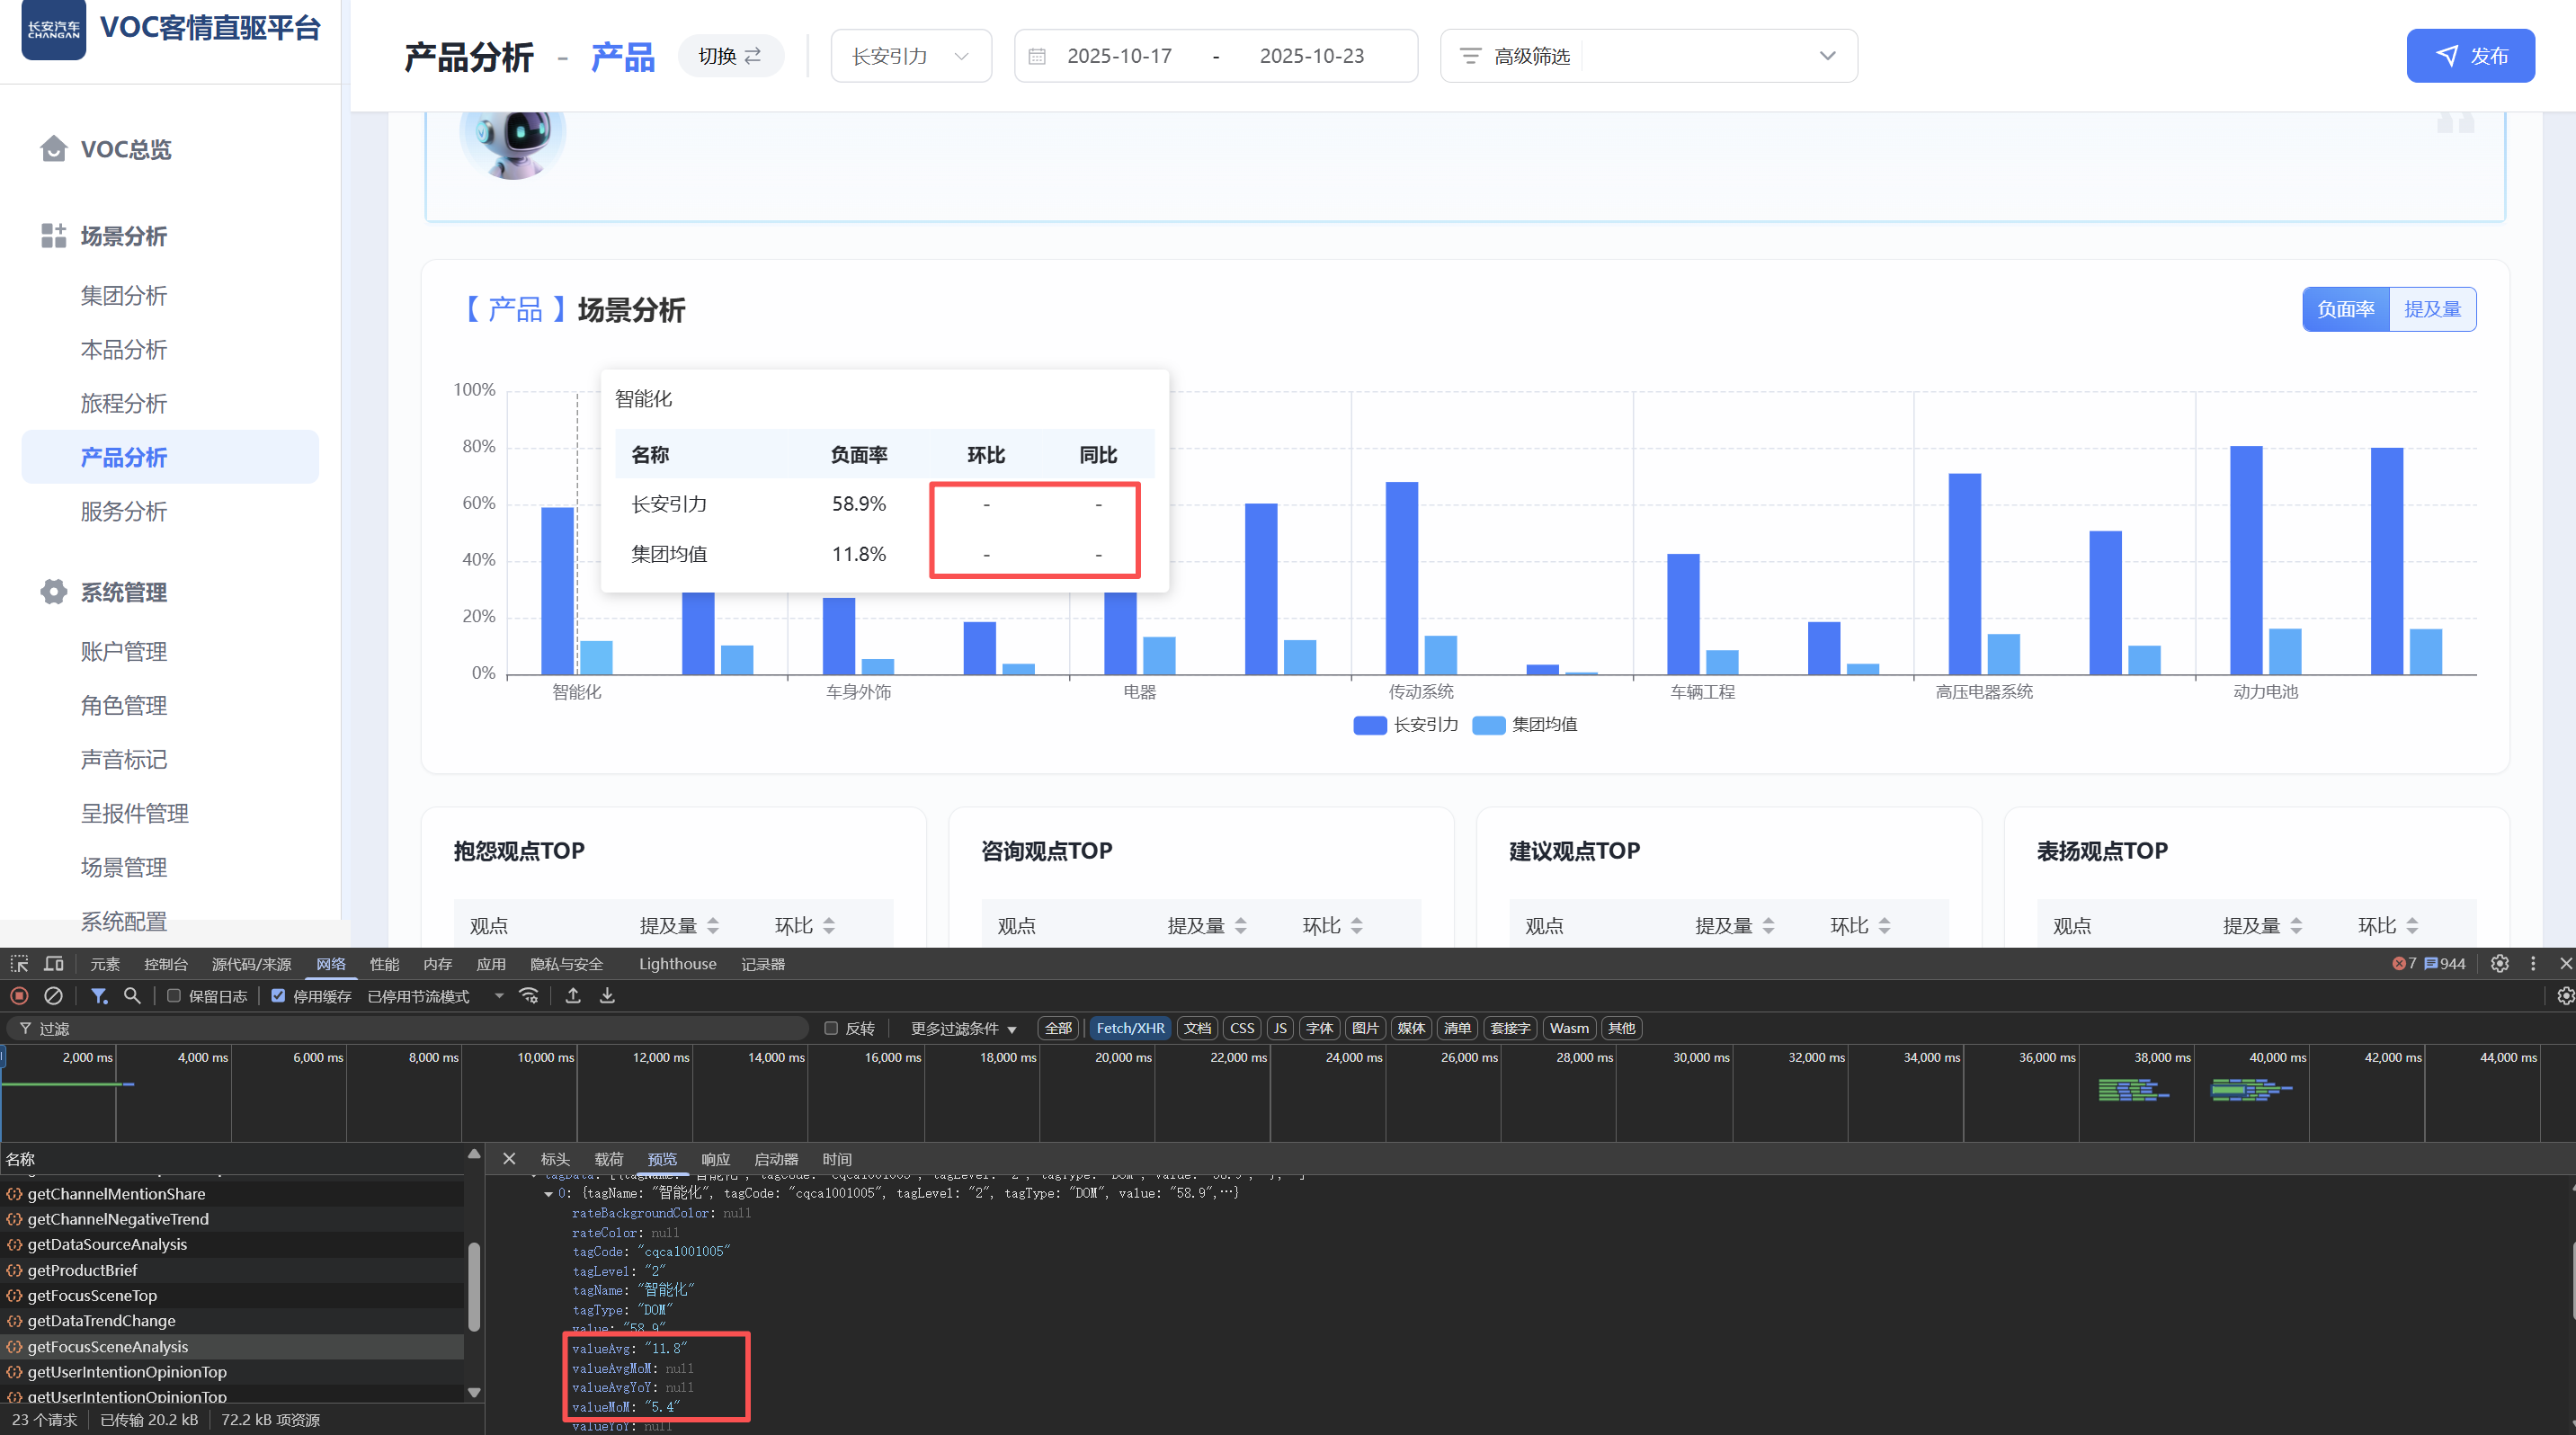Check the 反转 filter checkbox

831,1028
